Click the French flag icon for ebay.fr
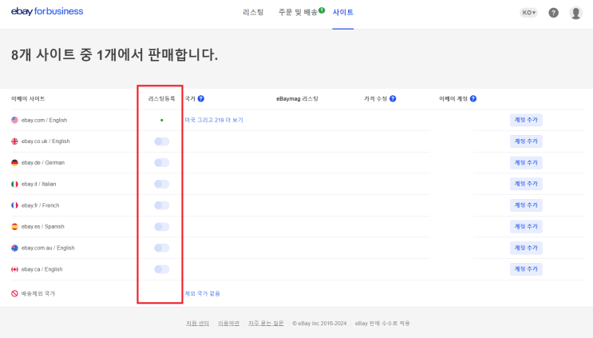The width and height of the screenshot is (593, 338). pos(14,205)
